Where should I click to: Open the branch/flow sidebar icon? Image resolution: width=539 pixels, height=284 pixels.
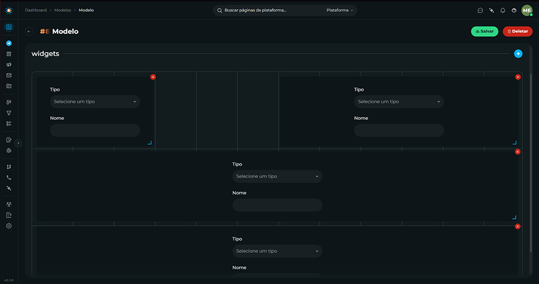tap(9, 167)
